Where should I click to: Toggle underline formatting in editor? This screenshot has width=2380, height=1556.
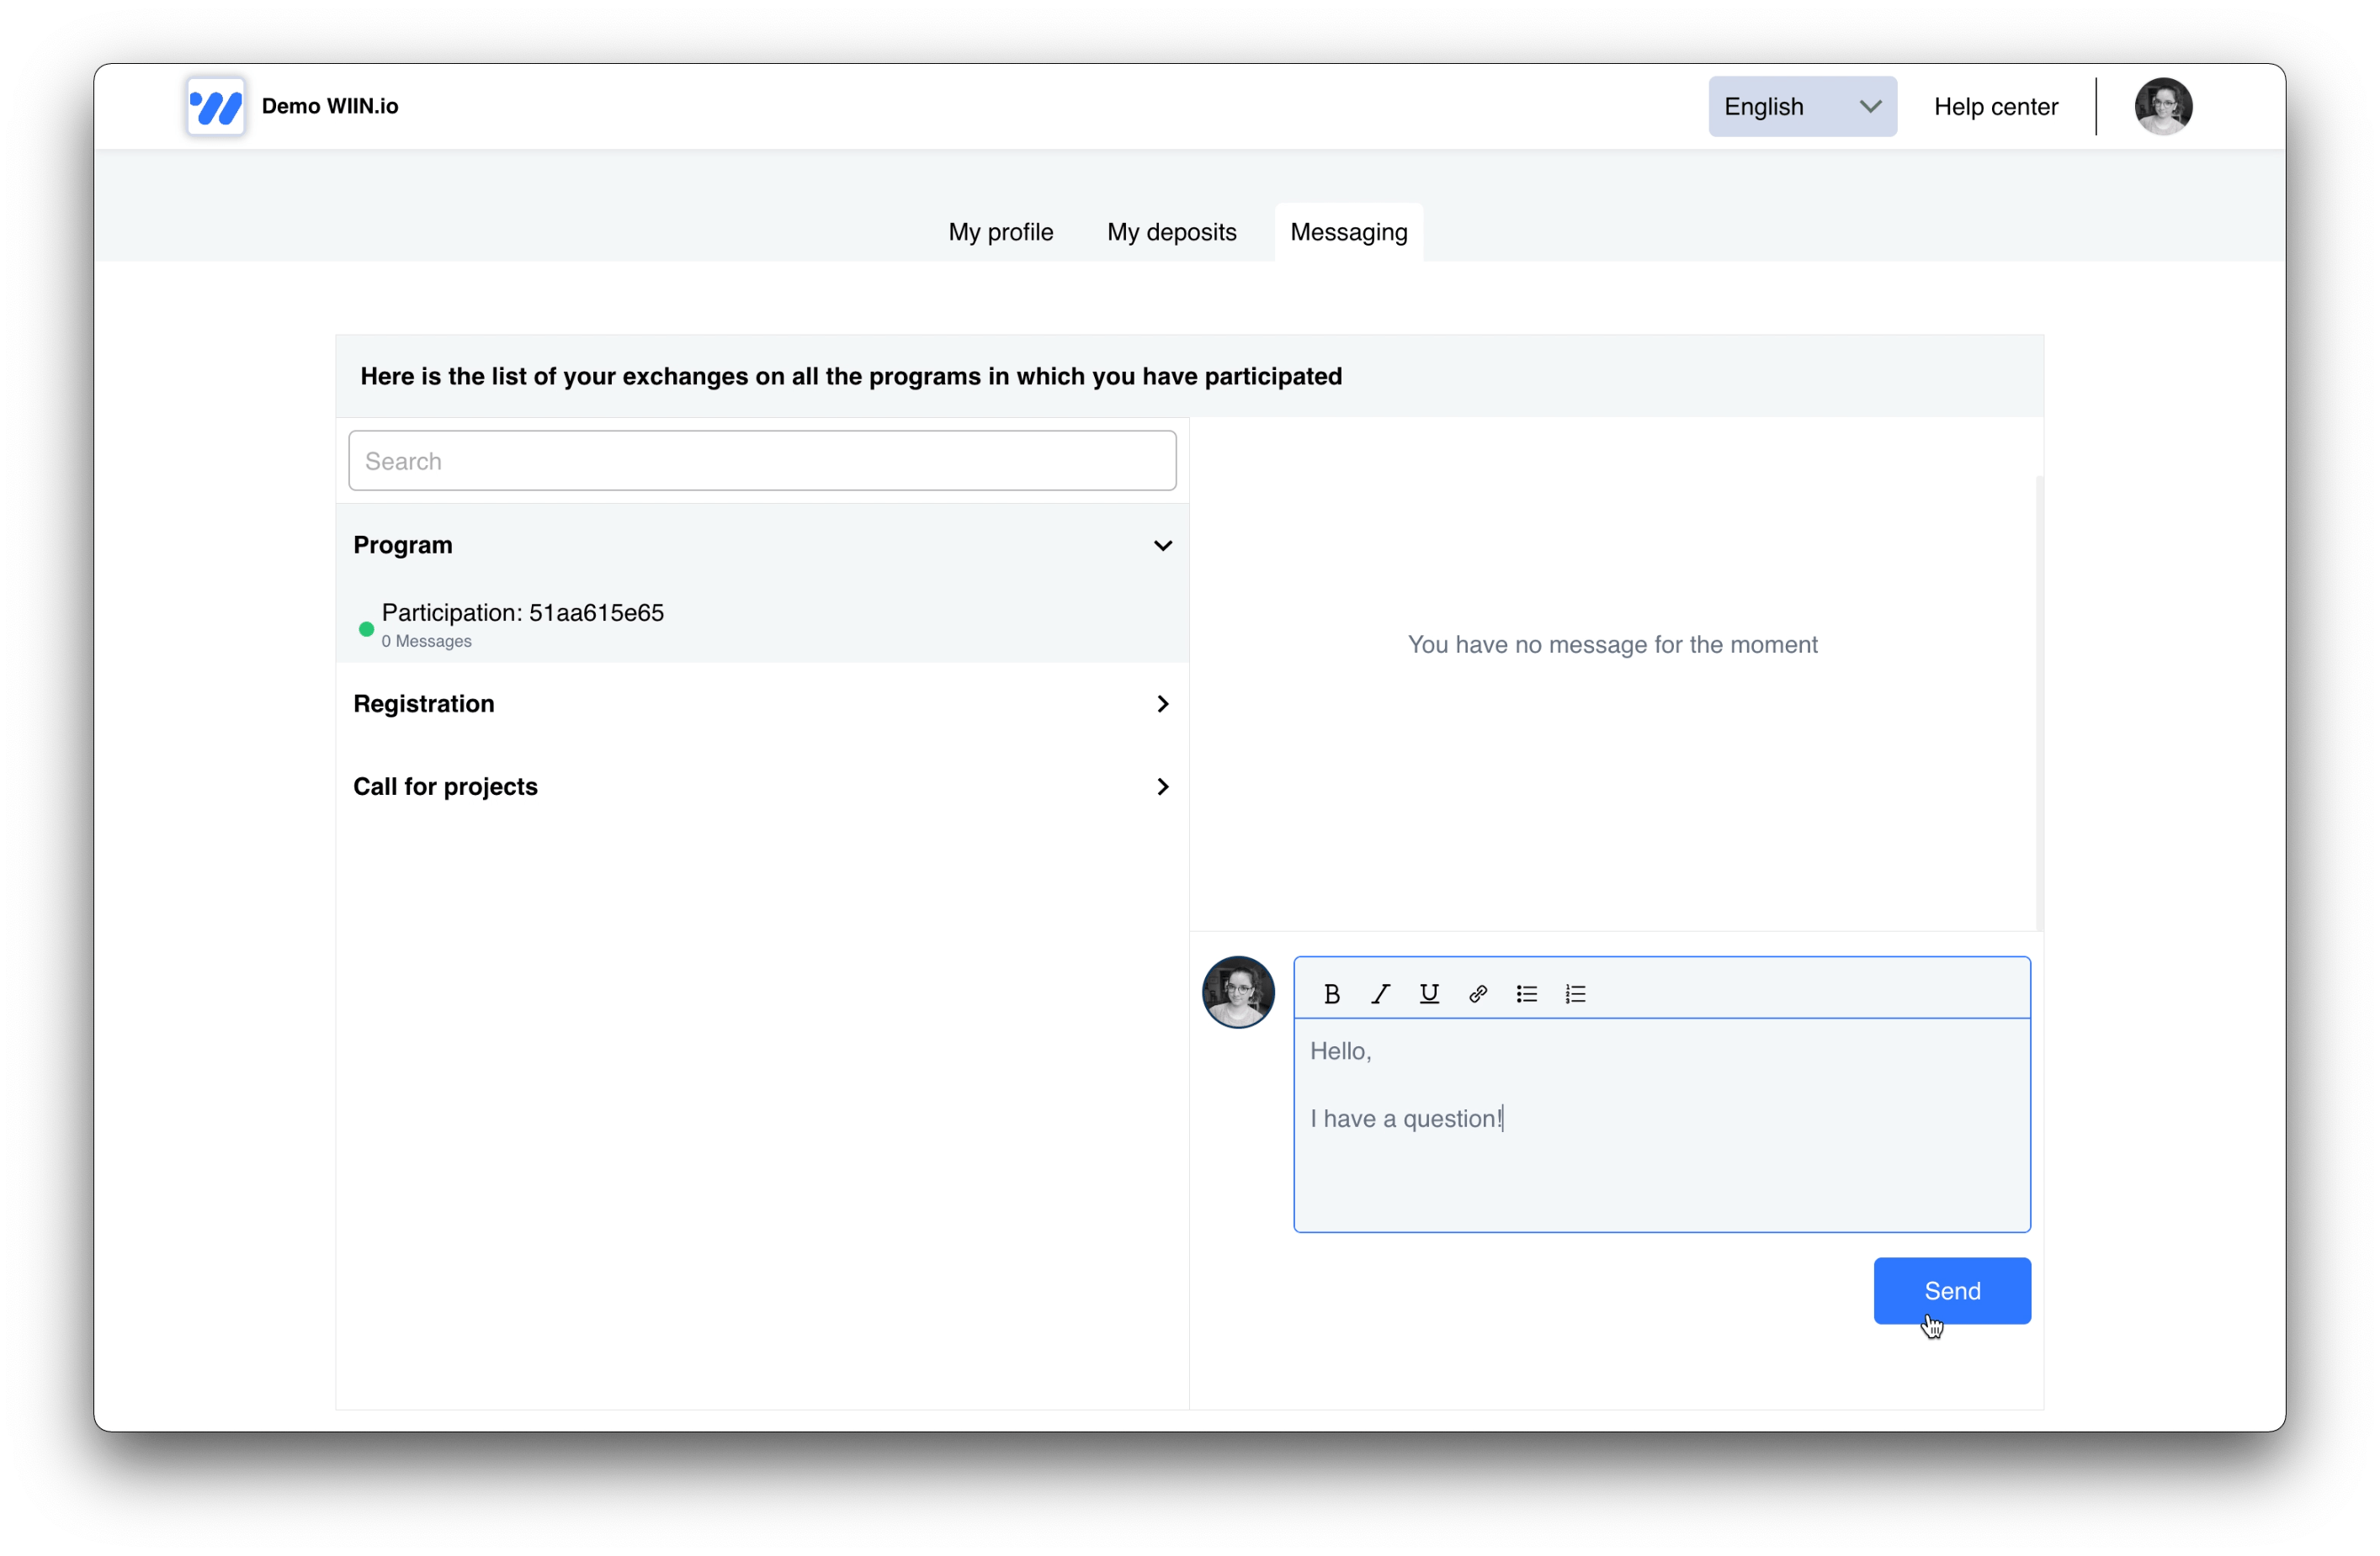tap(1429, 993)
